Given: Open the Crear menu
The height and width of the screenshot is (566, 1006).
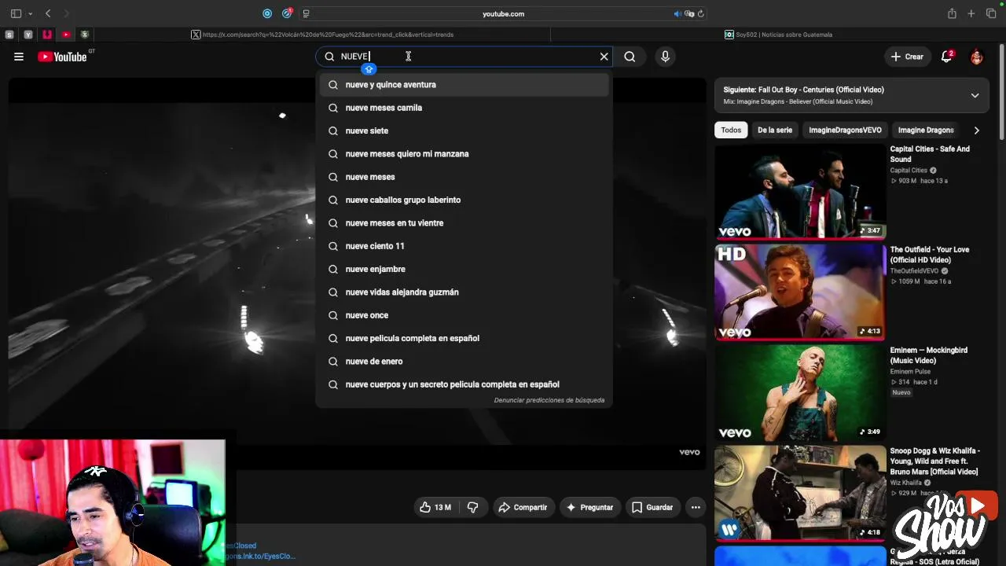Looking at the screenshot, I should point(907,57).
